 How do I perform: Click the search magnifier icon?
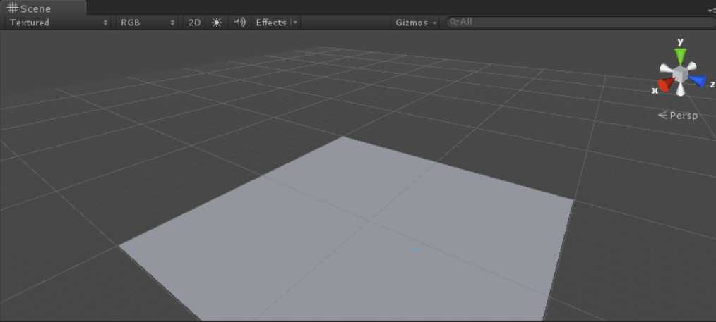point(453,22)
